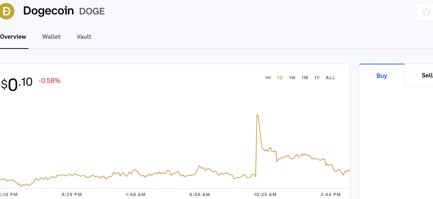Click the DOGE ticker symbol
Image resolution: width=433 pixels, height=199 pixels.
(x=92, y=12)
